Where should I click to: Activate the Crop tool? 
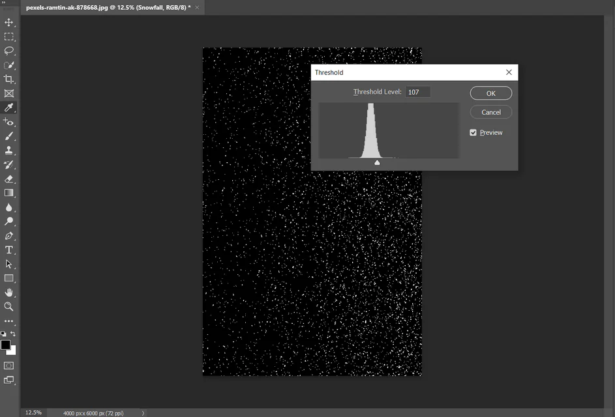click(x=9, y=79)
